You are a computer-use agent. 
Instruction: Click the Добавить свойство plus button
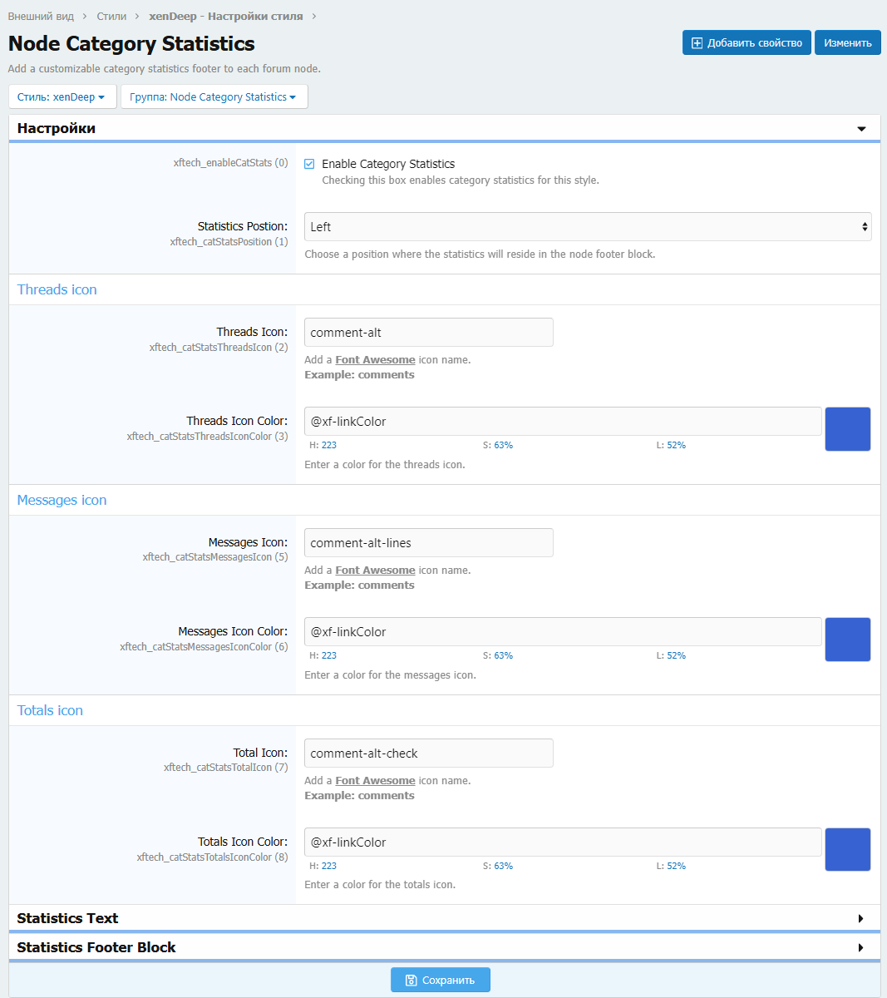click(746, 43)
